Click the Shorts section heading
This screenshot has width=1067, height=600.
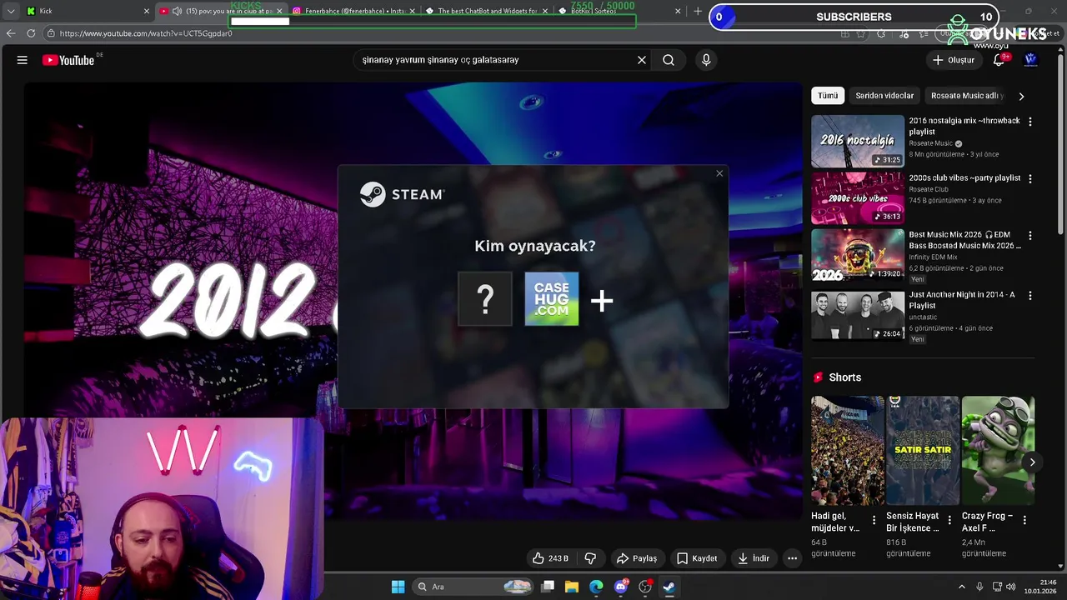[844, 377]
